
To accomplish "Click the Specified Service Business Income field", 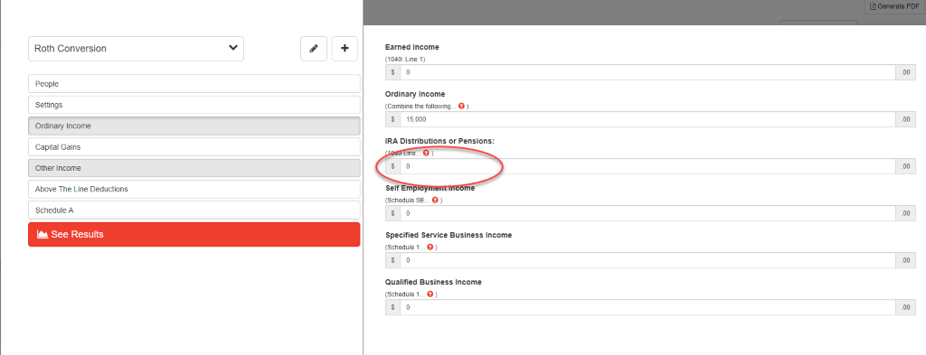I will point(648,260).
